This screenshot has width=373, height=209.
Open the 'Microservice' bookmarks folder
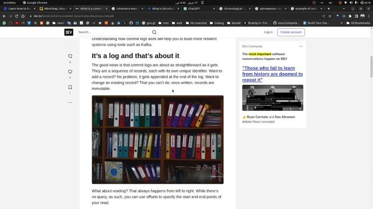[196, 23]
